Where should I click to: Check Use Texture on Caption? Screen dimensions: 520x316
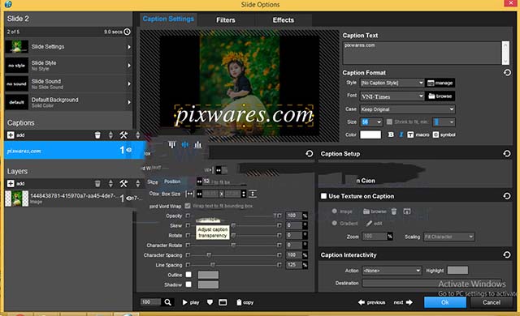[x=323, y=196]
